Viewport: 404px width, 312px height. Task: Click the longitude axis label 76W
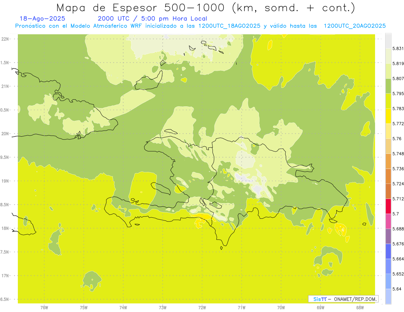point(44,308)
